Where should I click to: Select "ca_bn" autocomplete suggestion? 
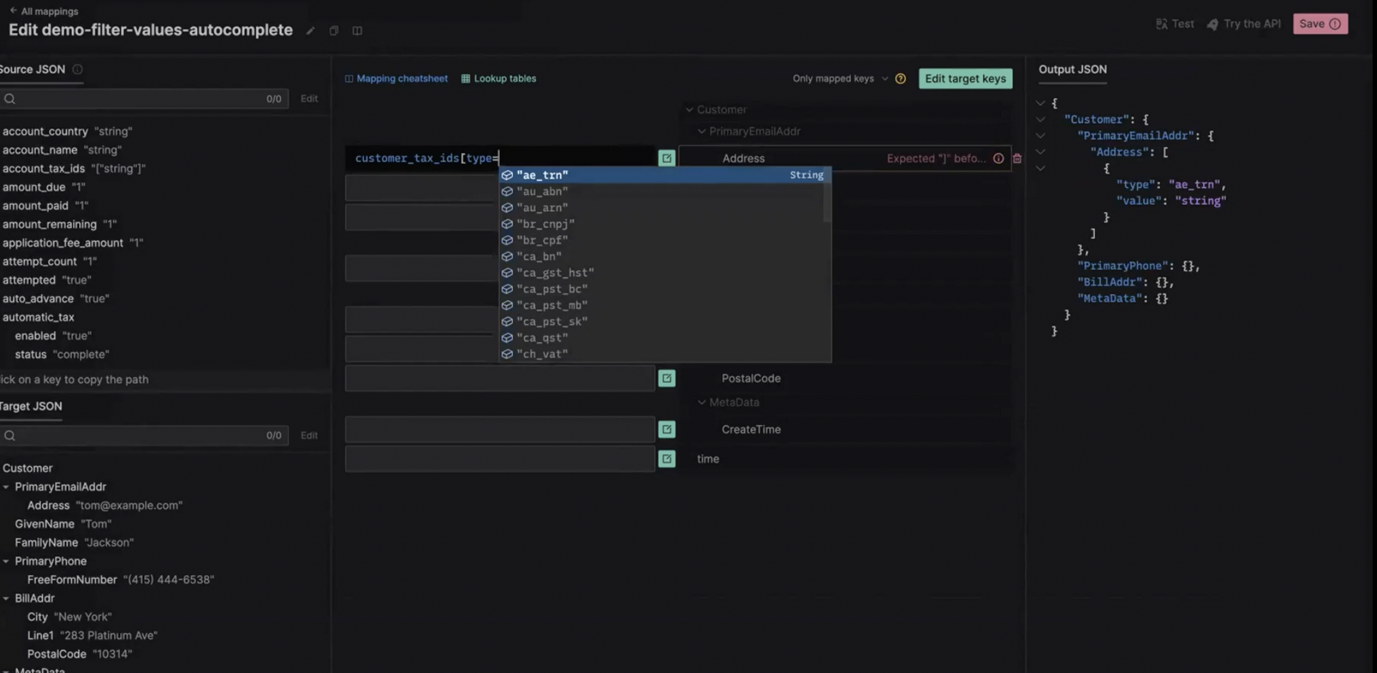pos(661,256)
